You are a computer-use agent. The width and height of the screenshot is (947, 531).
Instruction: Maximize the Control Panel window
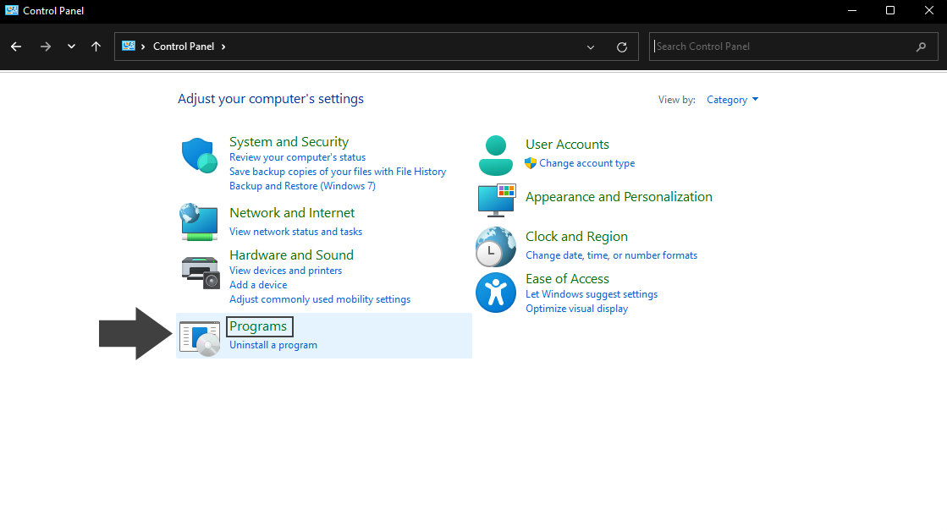click(889, 11)
